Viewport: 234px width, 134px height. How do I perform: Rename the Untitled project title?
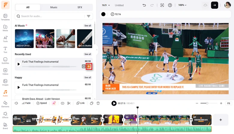[x=119, y=5]
